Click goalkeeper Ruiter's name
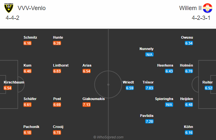This screenshot has height=140, width=216. point(208,82)
